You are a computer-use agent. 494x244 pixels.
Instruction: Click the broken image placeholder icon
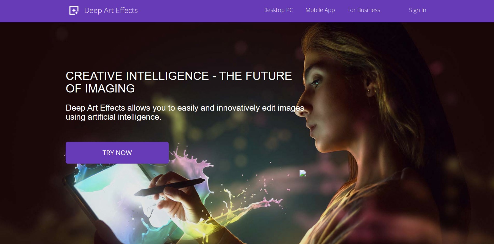(x=302, y=173)
